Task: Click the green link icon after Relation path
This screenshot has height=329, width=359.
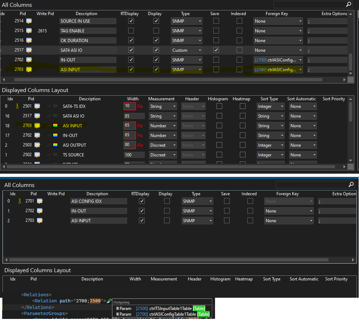Action: pos(109,301)
